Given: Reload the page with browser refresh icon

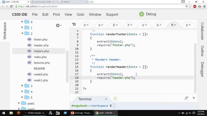Looking at the screenshot, I should pyautogui.click(x=12, y=6).
